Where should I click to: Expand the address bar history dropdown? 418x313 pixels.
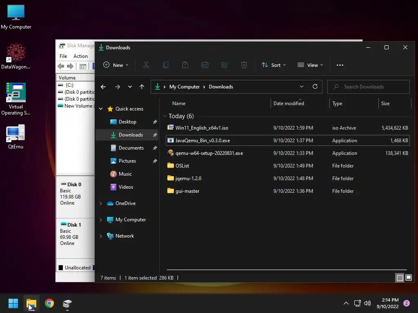(302, 86)
